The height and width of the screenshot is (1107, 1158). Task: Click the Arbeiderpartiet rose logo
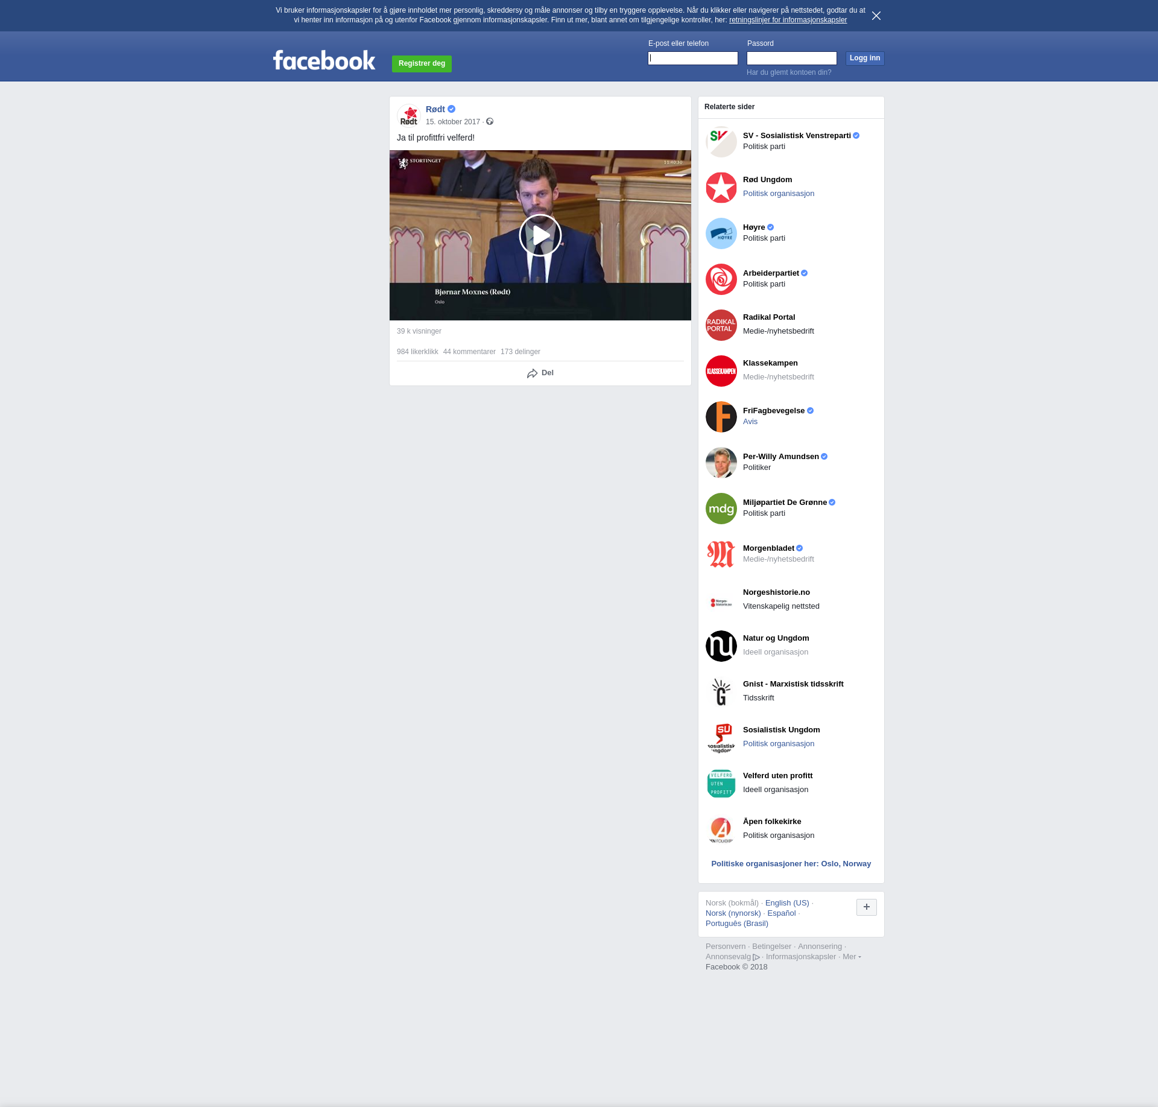[x=721, y=279]
